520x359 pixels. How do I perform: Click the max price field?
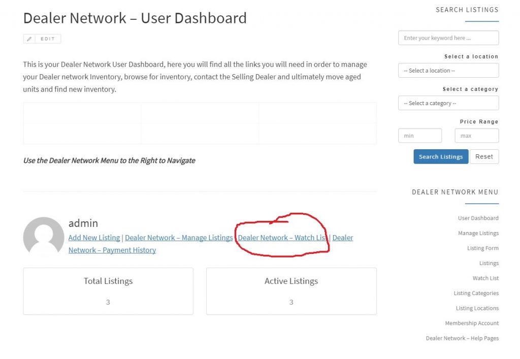476,136
